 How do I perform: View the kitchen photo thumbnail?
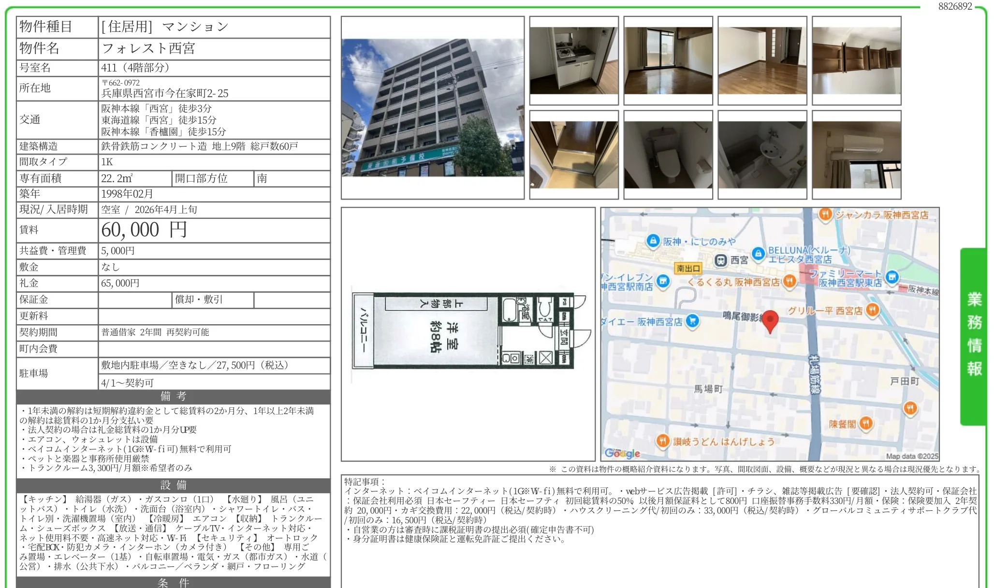574,60
